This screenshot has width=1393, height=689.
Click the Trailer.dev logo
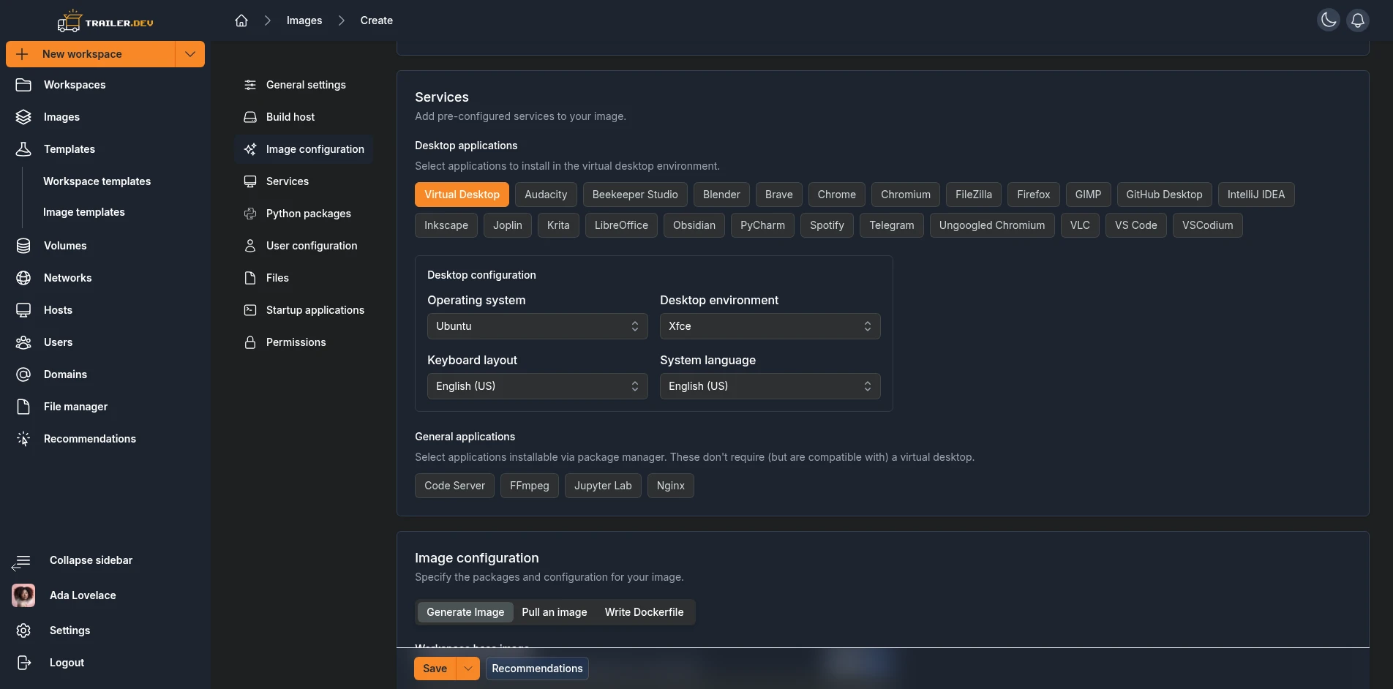coord(105,21)
